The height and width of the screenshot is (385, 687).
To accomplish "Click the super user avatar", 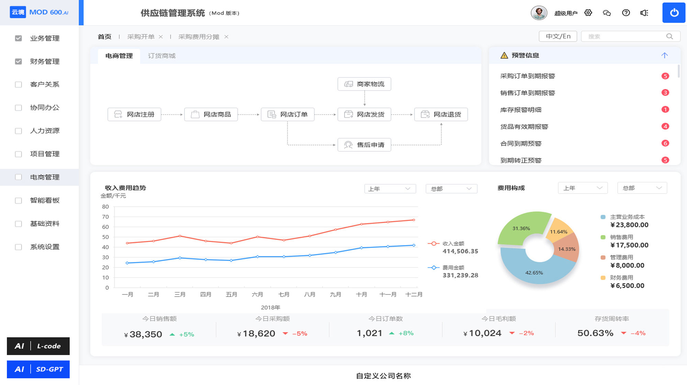I will pyautogui.click(x=539, y=13).
